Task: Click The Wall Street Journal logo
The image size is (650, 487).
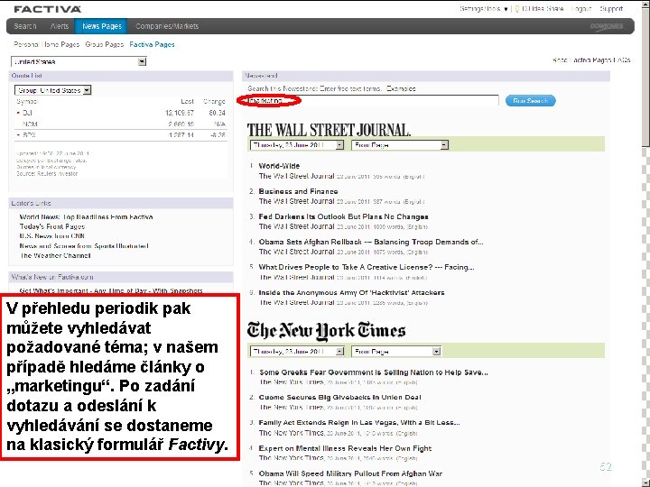Action: coord(329,130)
